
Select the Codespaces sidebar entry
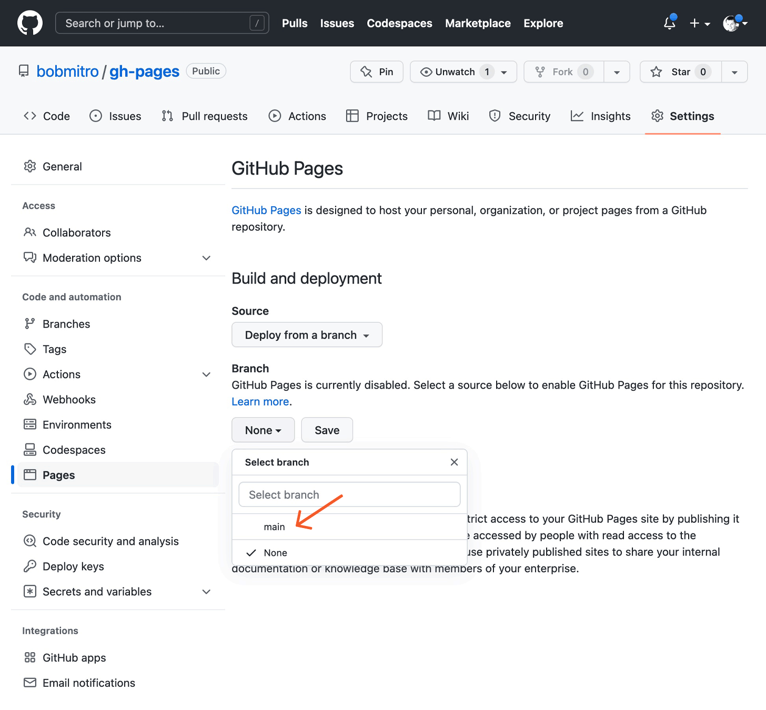click(x=74, y=450)
